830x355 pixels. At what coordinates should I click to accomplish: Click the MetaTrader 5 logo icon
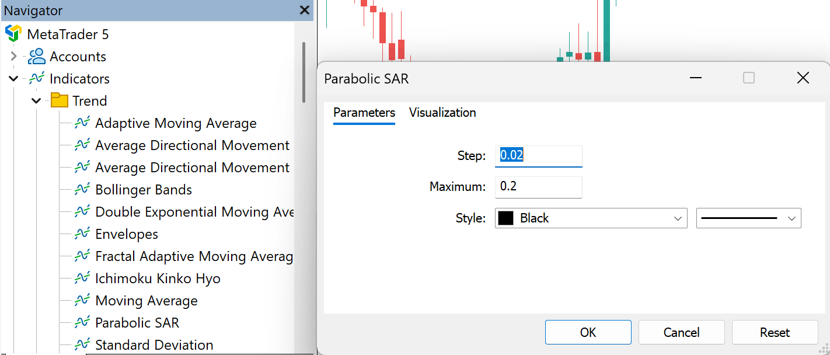click(x=13, y=34)
